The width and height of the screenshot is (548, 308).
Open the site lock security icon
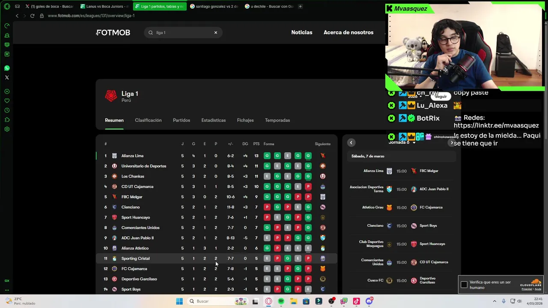pyautogui.click(x=42, y=16)
